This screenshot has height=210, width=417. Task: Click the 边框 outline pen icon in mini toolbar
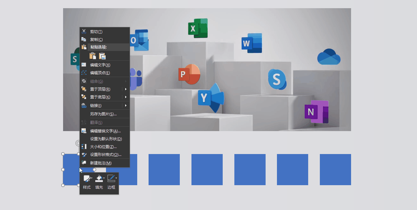(x=111, y=179)
